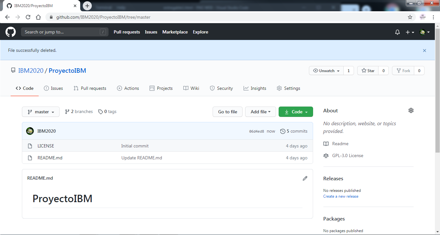Star the repository
The width and height of the screenshot is (440, 235).
(x=368, y=70)
